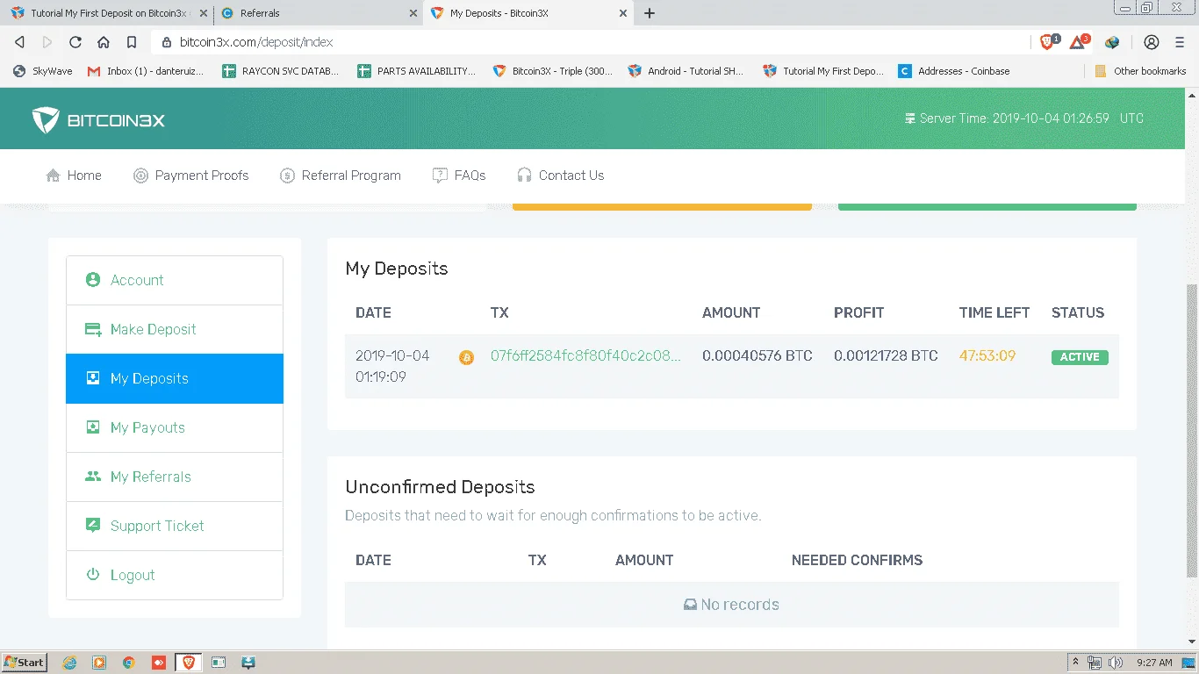Click the network tray icon

coord(1095,663)
